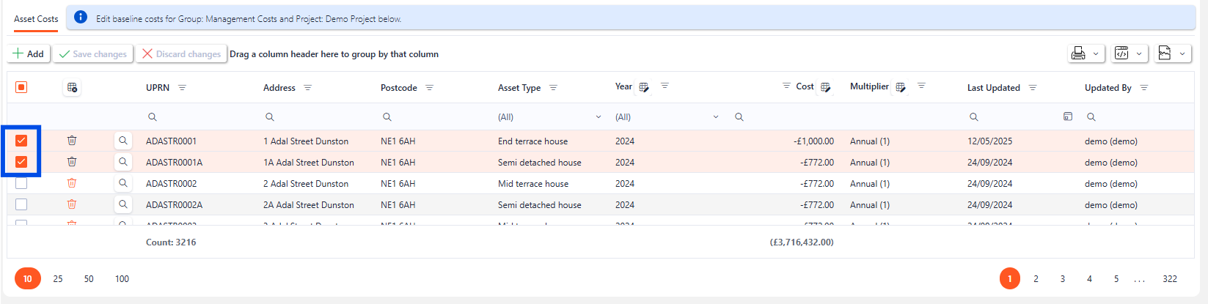Screen dimensions: 1208x304
Task: Click the Address column search field
Action: tap(315, 117)
